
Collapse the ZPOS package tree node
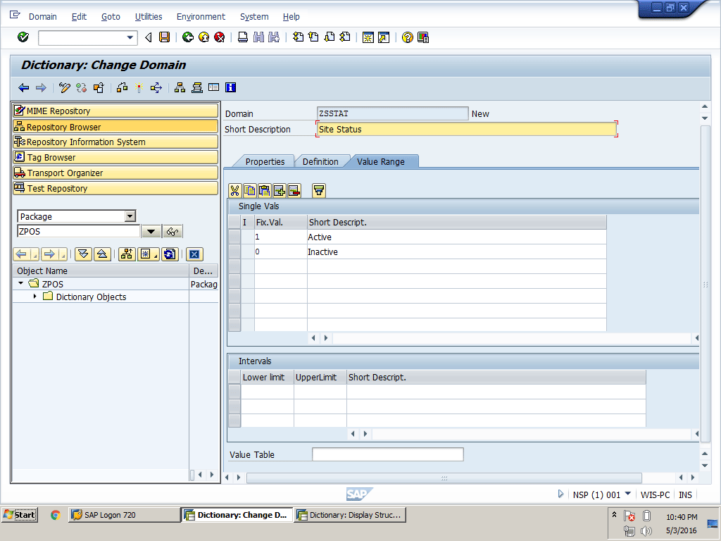click(22, 284)
